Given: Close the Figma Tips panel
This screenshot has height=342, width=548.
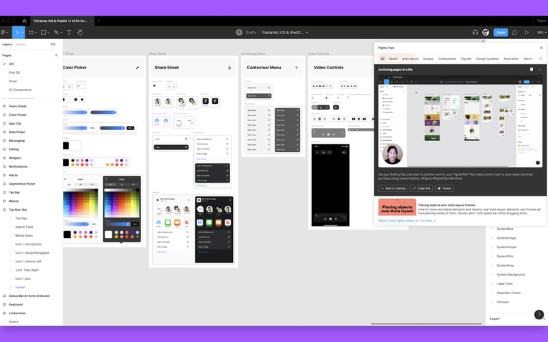Looking at the screenshot, I should 541,48.
